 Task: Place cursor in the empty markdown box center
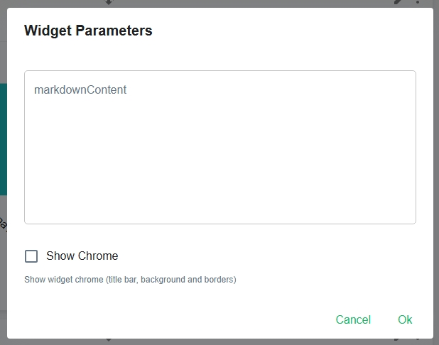(220, 156)
